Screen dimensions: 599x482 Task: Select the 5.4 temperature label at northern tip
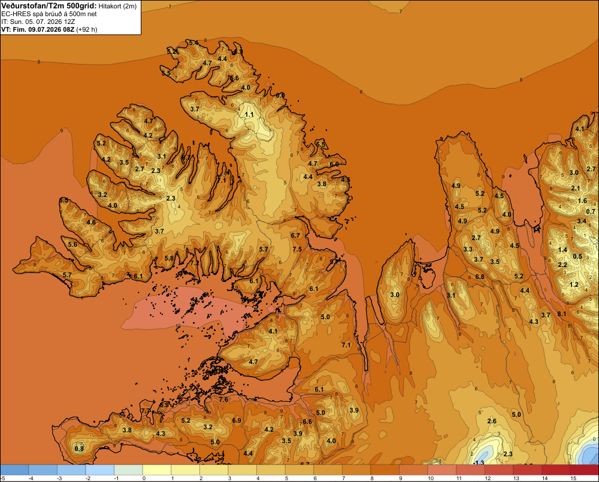(x=193, y=43)
